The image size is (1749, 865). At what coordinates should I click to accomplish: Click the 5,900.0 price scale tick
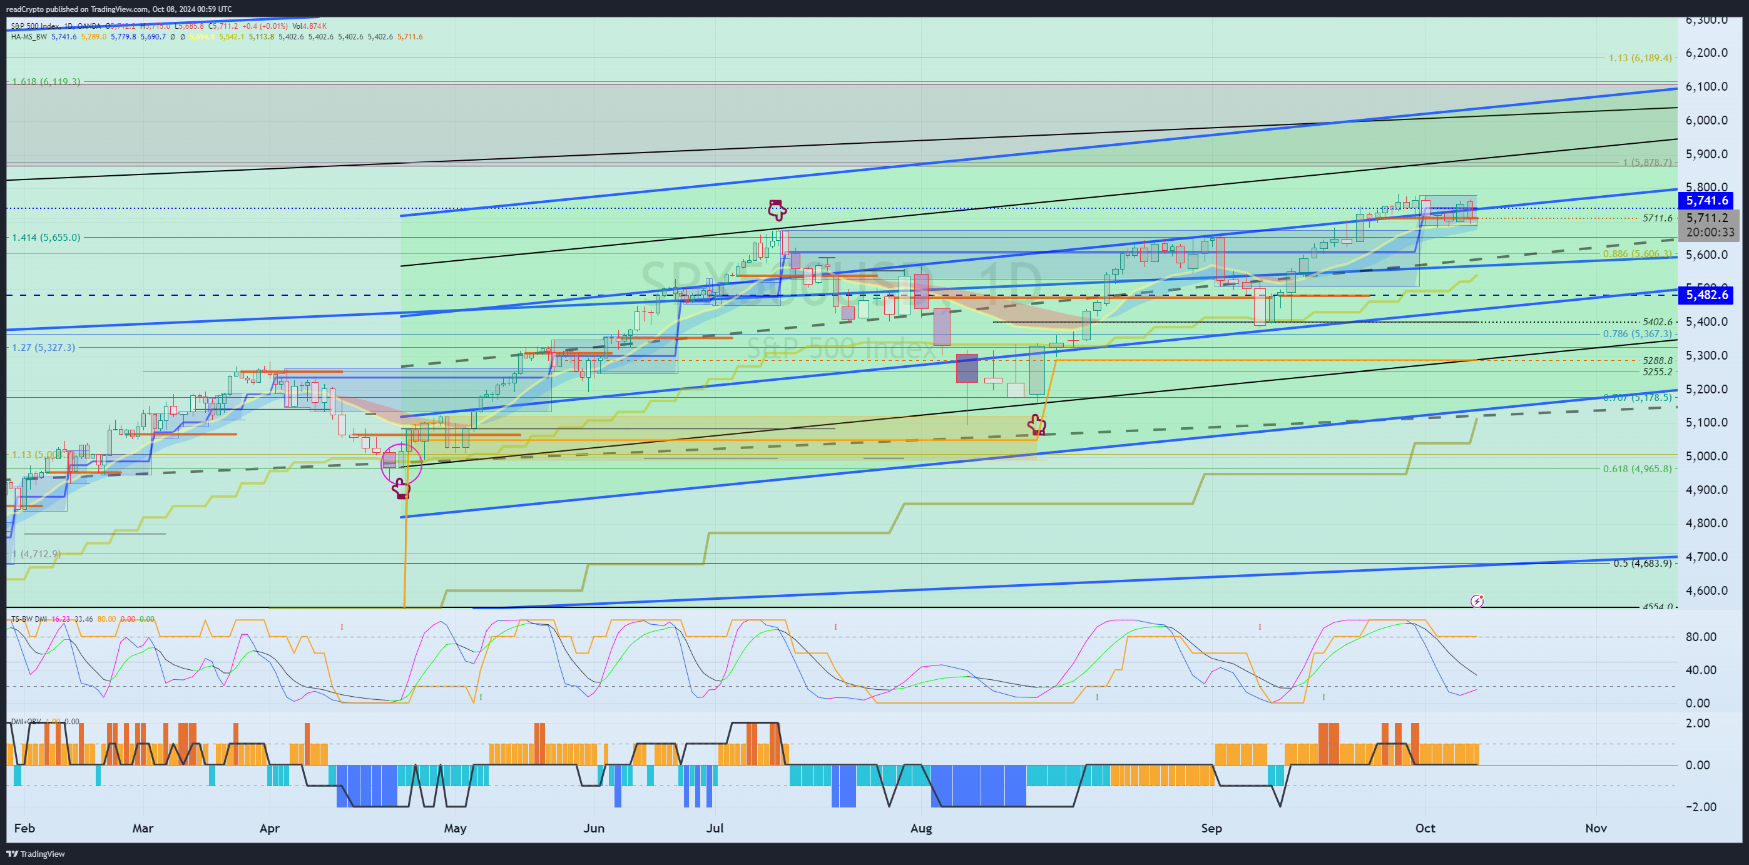point(1707,154)
